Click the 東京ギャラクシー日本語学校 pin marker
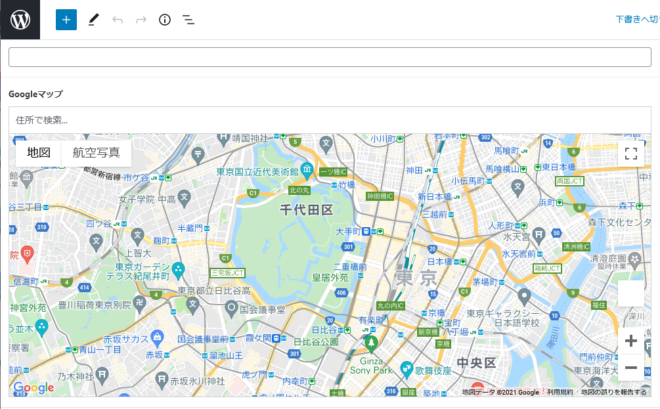Screen dimensions: 660x409 pyautogui.click(x=524, y=296)
